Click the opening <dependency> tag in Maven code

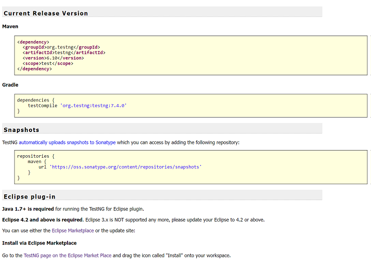coord(33,42)
